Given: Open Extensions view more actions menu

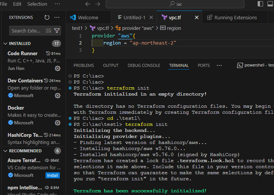Looking at the screenshot, I should point(57,17).
